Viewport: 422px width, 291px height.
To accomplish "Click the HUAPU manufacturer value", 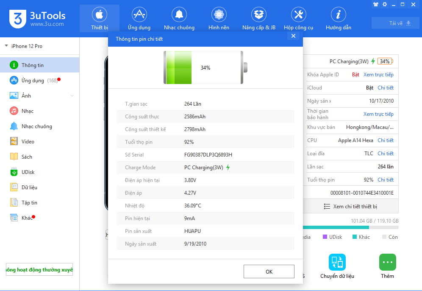I will coord(192,231).
